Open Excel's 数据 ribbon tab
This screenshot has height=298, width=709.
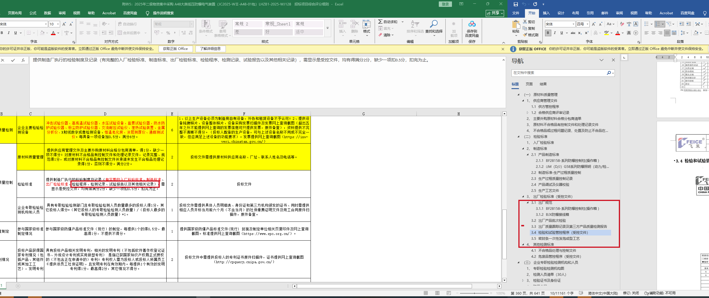48,13
